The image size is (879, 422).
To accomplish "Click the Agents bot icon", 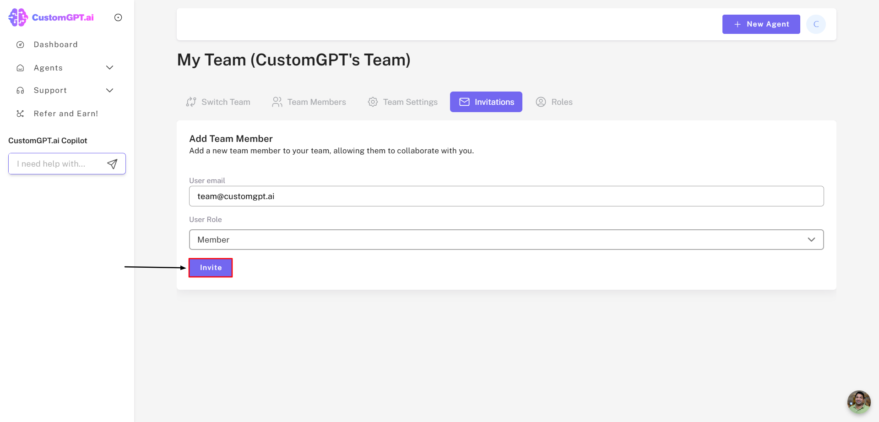I will coord(20,68).
